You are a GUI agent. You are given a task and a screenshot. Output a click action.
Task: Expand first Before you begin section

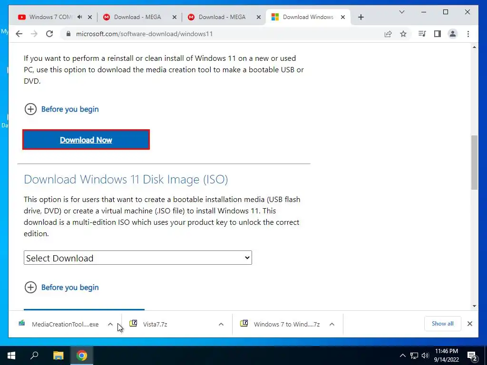61,109
